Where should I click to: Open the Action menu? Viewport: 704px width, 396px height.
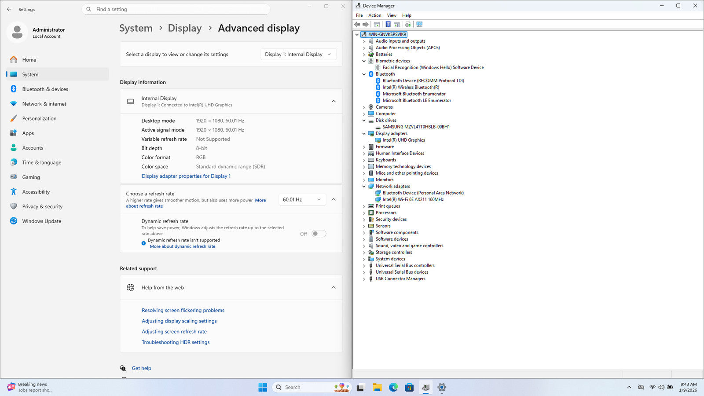(374, 15)
